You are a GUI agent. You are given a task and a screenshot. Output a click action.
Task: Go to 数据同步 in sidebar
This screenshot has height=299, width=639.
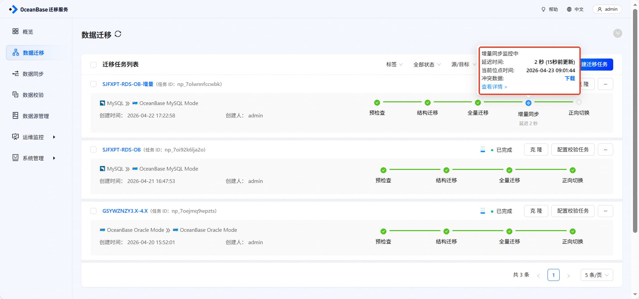(x=33, y=74)
